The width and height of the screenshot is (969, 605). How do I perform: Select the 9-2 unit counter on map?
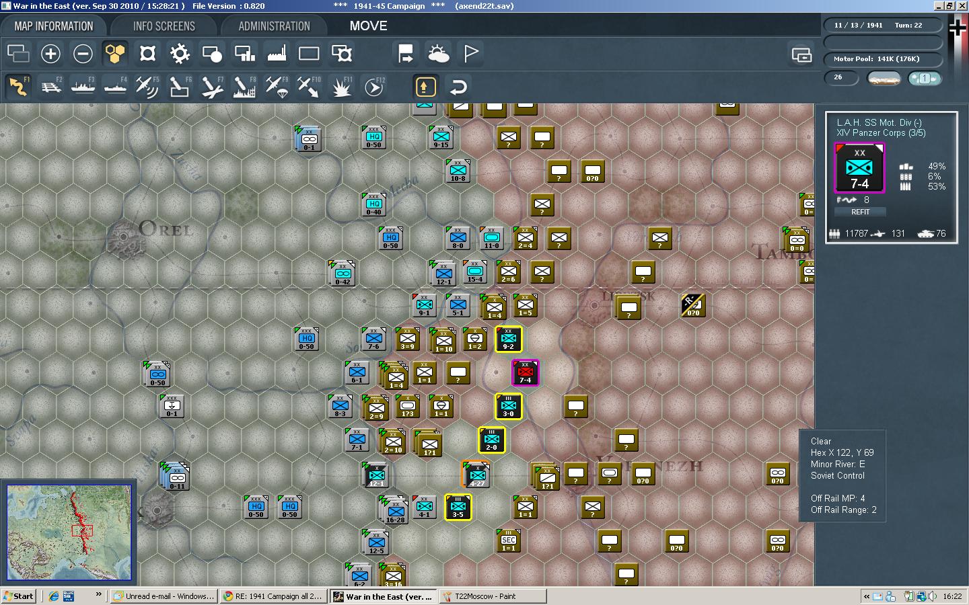pyautogui.click(x=508, y=339)
